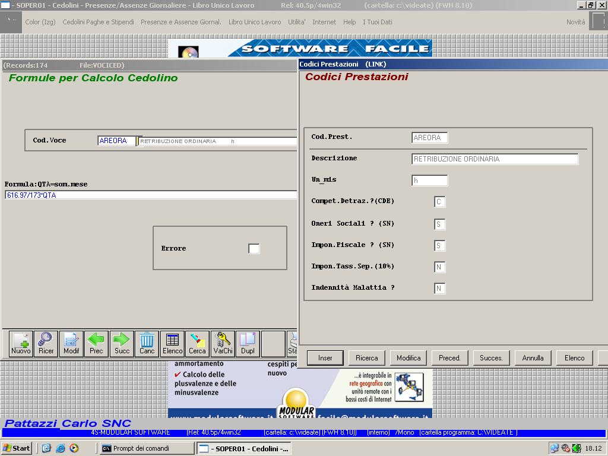The height and width of the screenshot is (456, 608).
Task: Click the Canc trash icon
Action: click(147, 344)
